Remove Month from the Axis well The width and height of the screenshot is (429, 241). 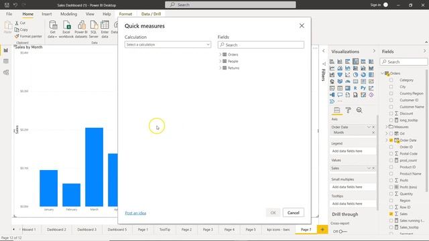click(x=373, y=133)
